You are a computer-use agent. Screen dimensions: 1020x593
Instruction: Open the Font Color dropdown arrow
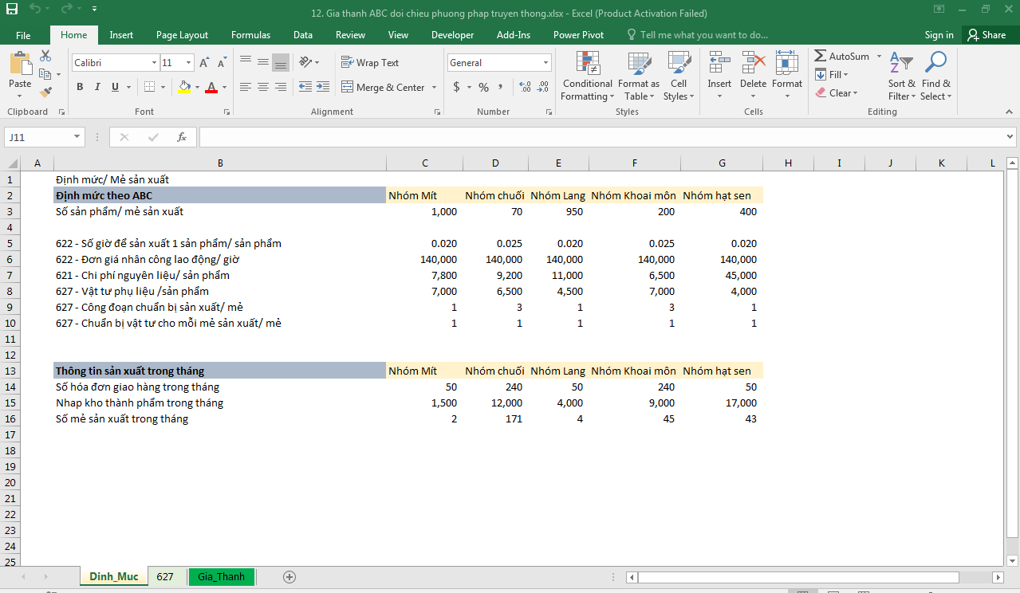(x=224, y=87)
